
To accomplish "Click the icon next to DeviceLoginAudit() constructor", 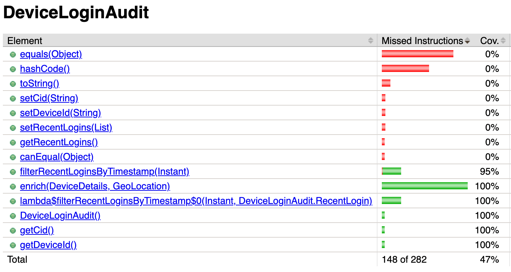I will pyautogui.click(x=13, y=216).
